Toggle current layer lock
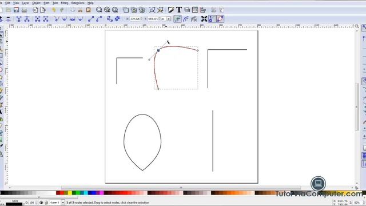Image resolution: width=366 pixels, height=206 pixels. [46, 203]
